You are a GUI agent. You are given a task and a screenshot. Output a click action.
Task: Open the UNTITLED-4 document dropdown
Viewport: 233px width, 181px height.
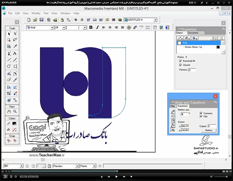(x=155, y=20)
